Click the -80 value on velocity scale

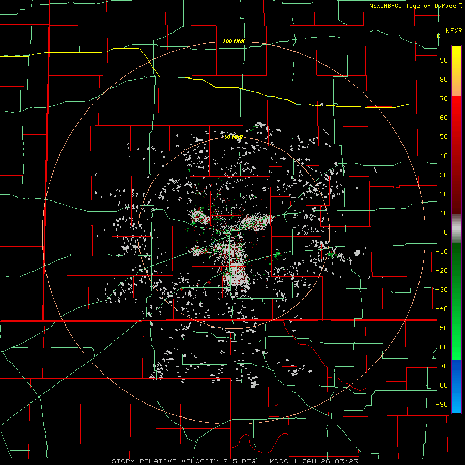point(442,385)
